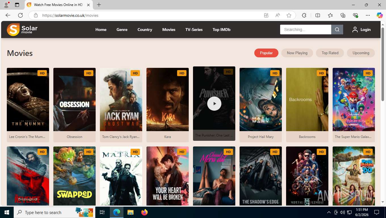Open Edge Settings and more menu

click(x=368, y=15)
